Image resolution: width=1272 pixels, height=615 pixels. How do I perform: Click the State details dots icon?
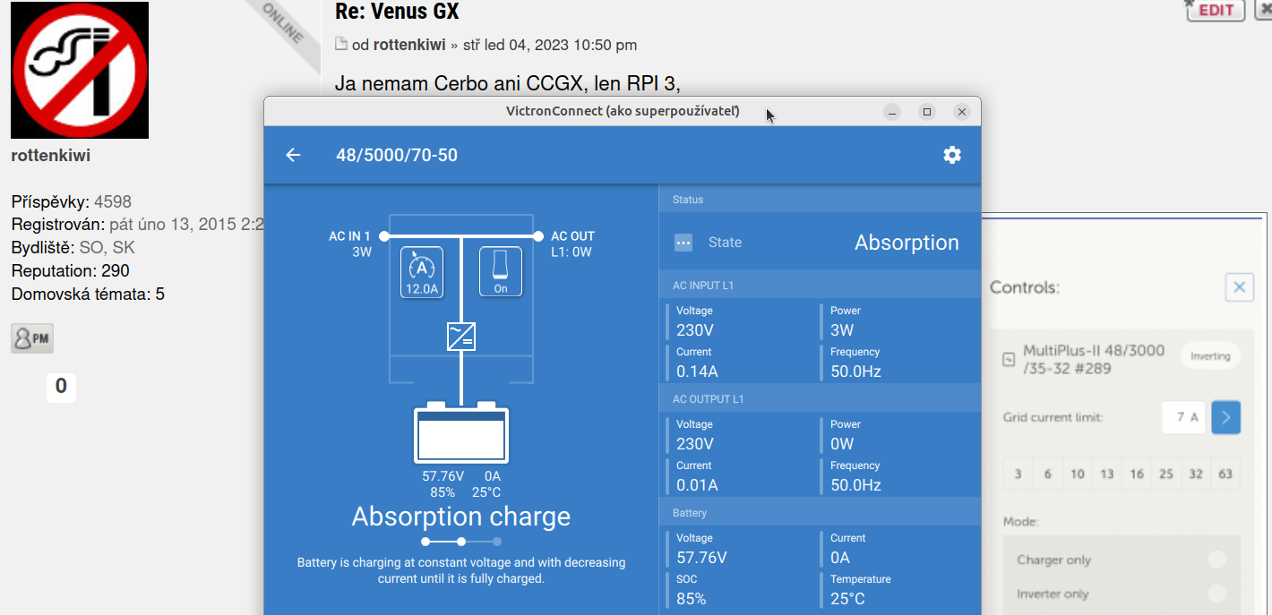click(x=683, y=243)
